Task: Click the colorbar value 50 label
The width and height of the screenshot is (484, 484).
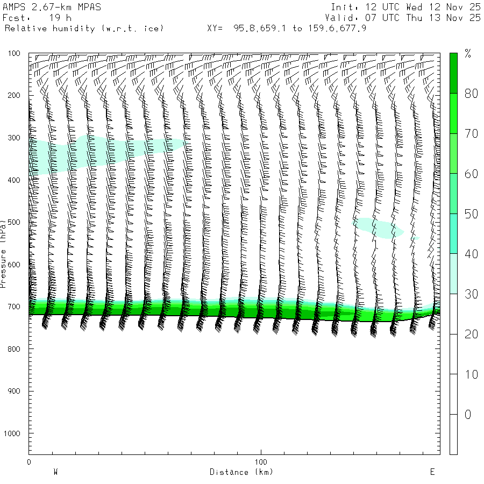Action: (471, 214)
